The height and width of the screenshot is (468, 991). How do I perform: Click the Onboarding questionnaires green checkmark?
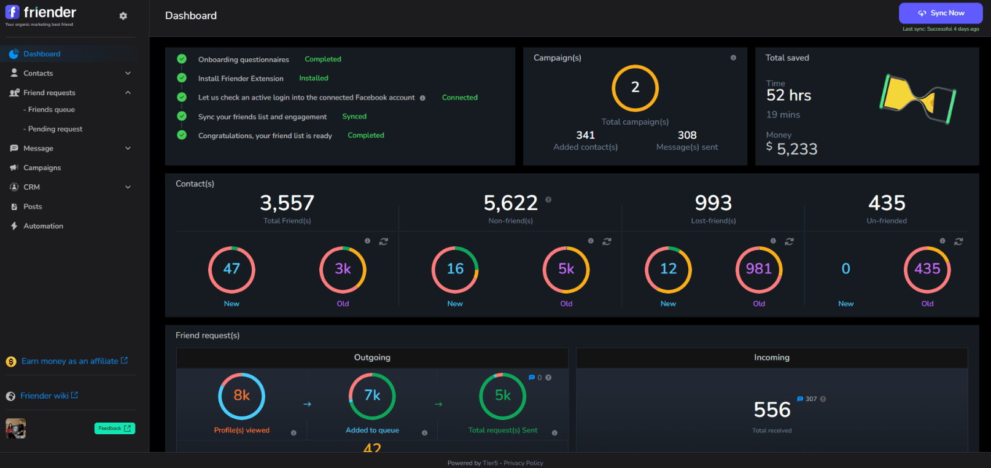tap(182, 59)
